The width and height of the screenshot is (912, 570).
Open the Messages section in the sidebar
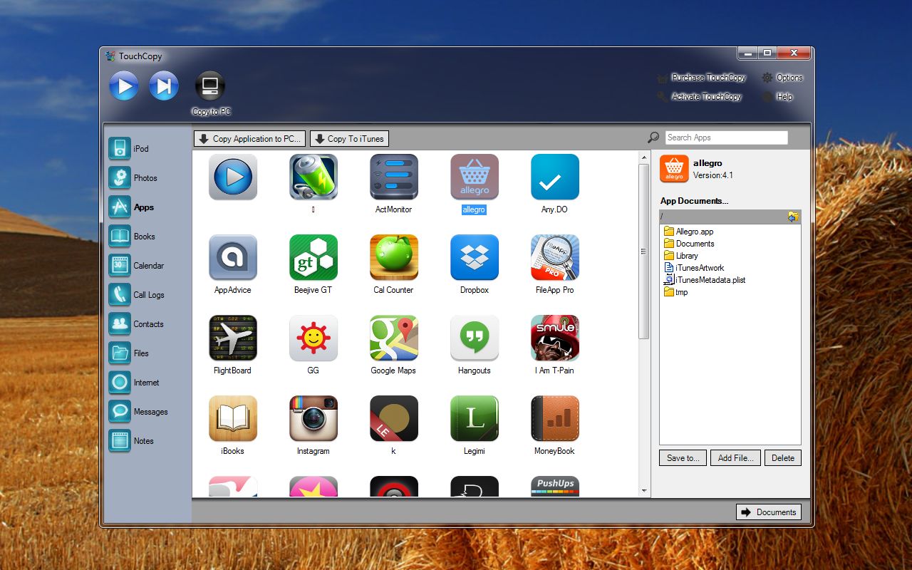coord(139,411)
